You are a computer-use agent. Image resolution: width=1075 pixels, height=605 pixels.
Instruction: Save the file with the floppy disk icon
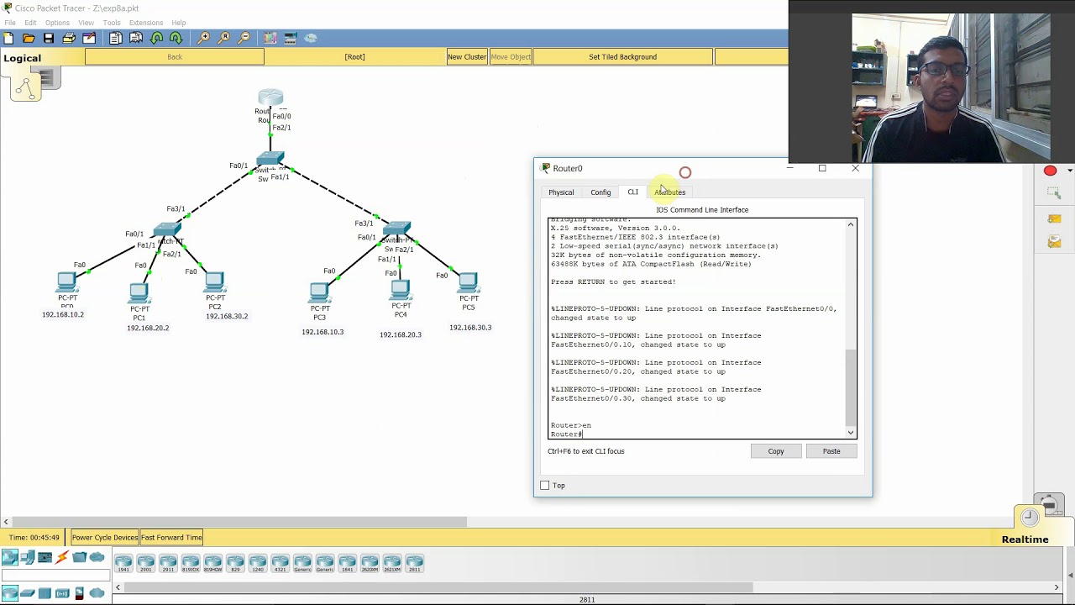(49, 38)
